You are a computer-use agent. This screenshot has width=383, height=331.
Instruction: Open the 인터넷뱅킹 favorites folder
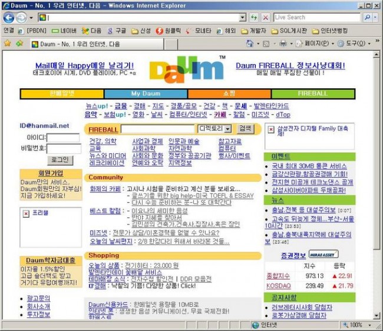(x=330, y=31)
